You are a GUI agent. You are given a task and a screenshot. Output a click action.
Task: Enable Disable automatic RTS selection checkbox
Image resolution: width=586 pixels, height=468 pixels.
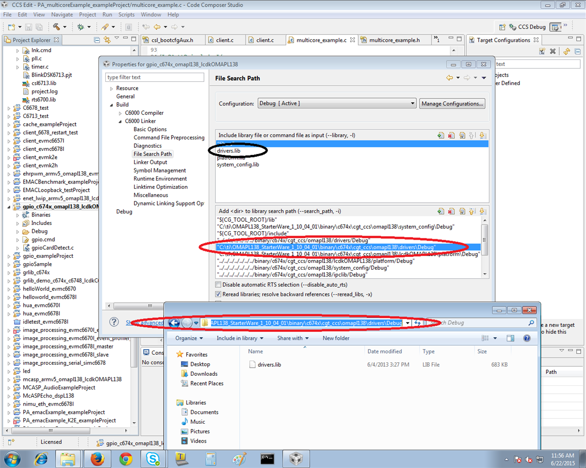[218, 284]
